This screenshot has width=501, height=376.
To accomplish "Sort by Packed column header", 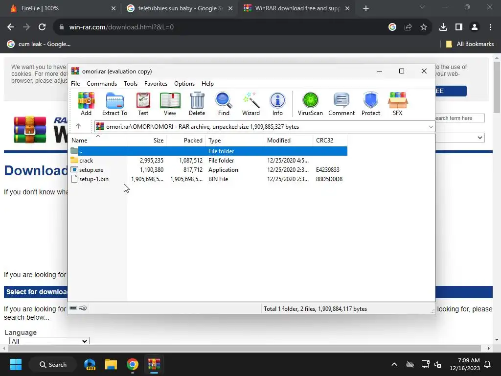I will click(x=186, y=141).
